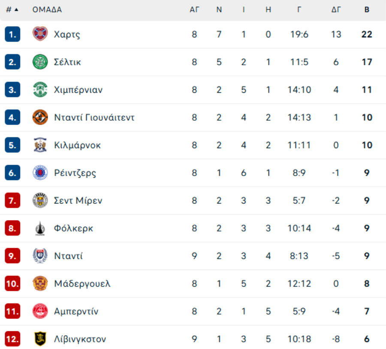
Task: Sort table by the # rank column
Action: pos(12,9)
